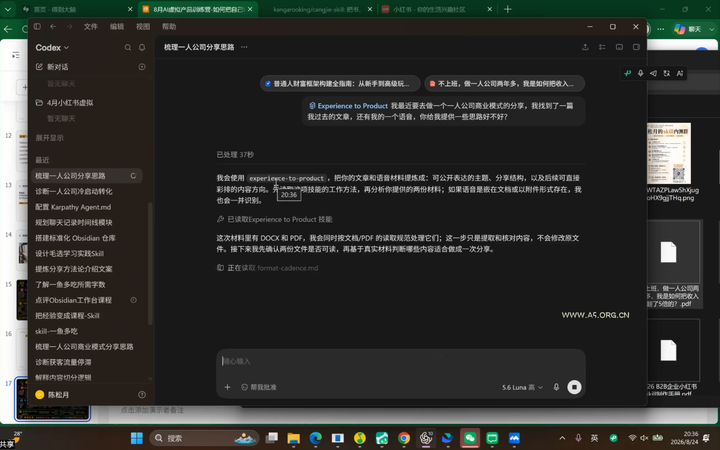
Task: Open the ChatGPT icon with badge 10 in taskbar
Action: (426, 438)
